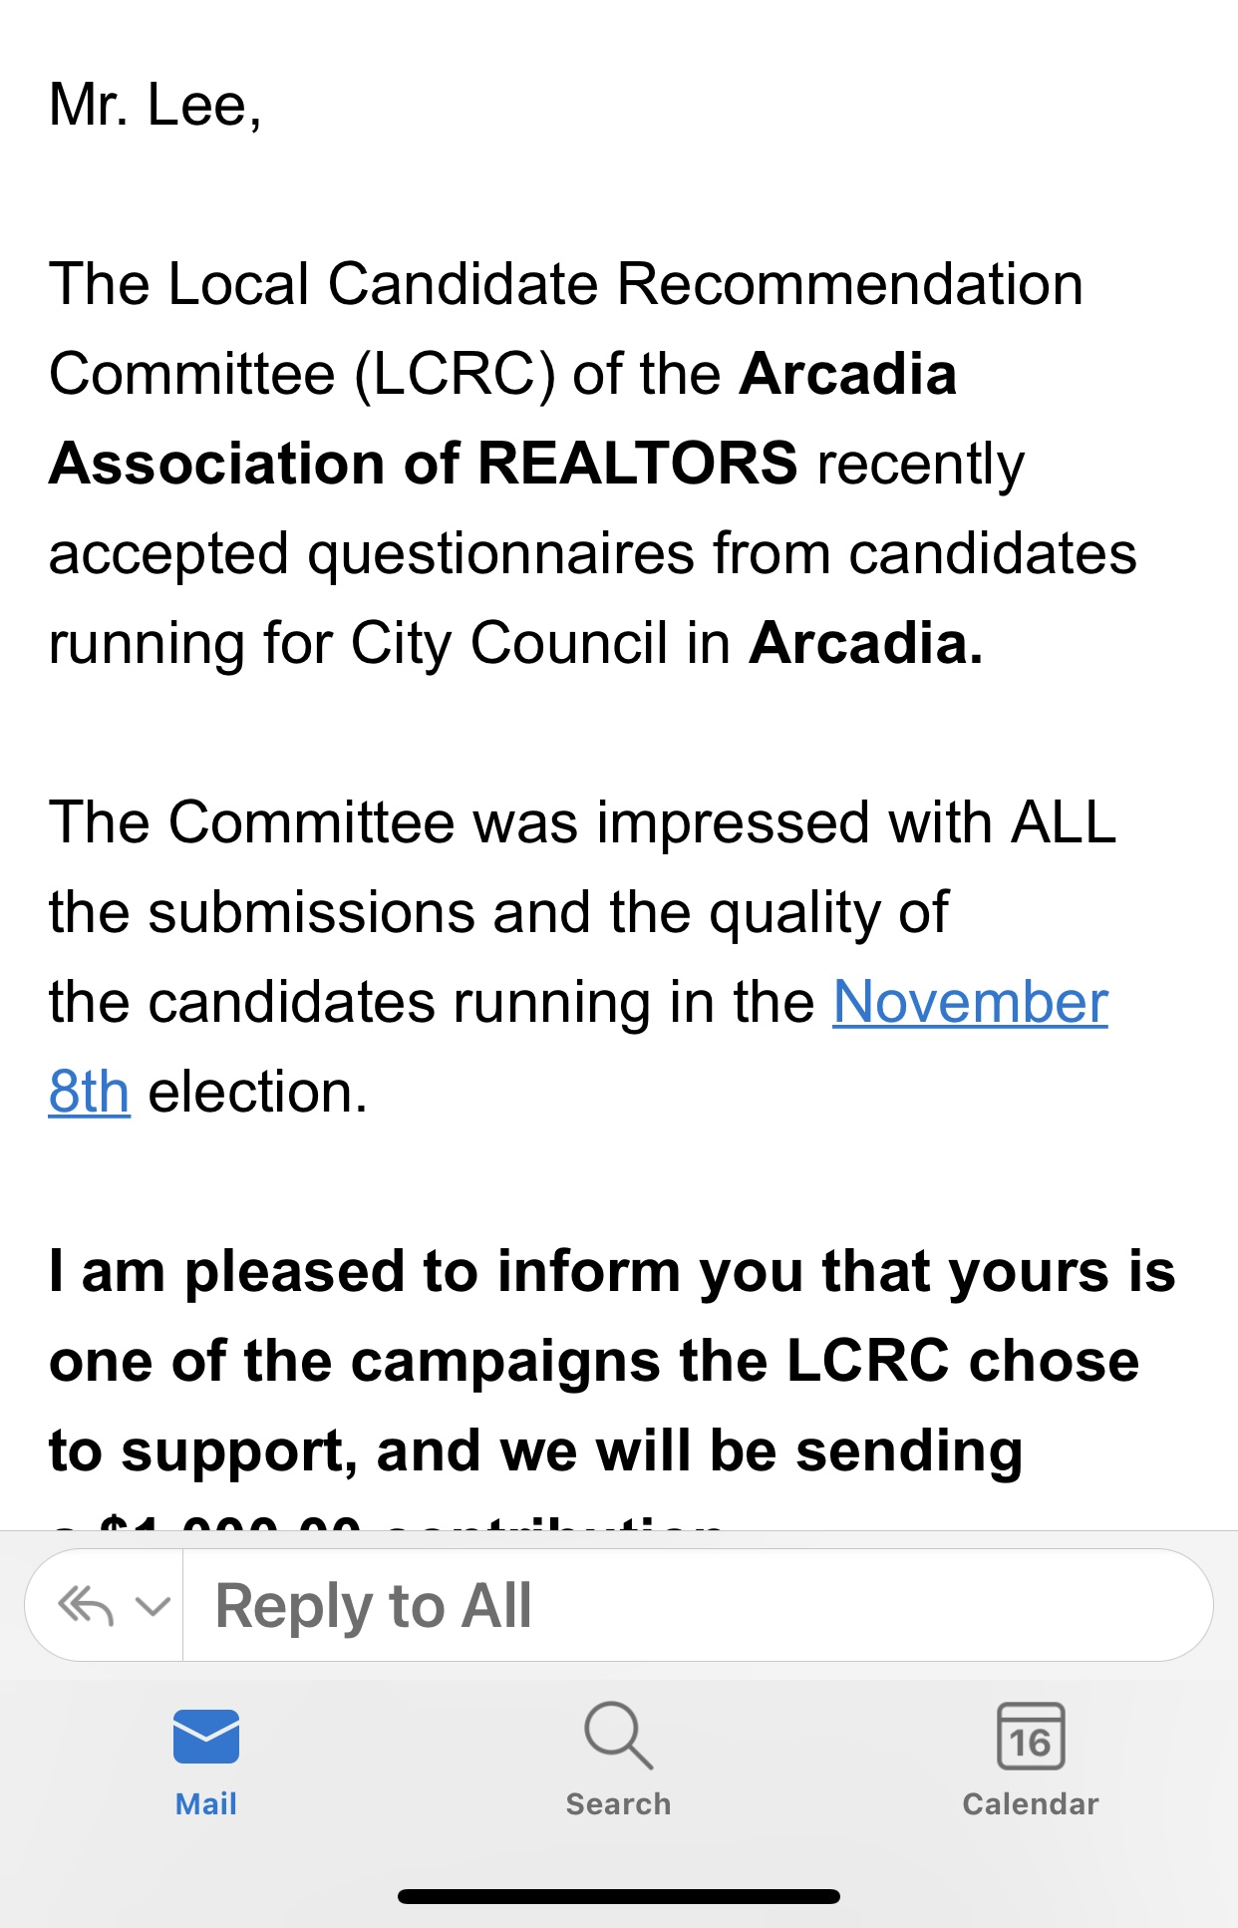This screenshot has height=1928, width=1238.
Task: Tap the bold "Arcadia." ending first paragraph
Action: pyautogui.click(x=866, y=643)
